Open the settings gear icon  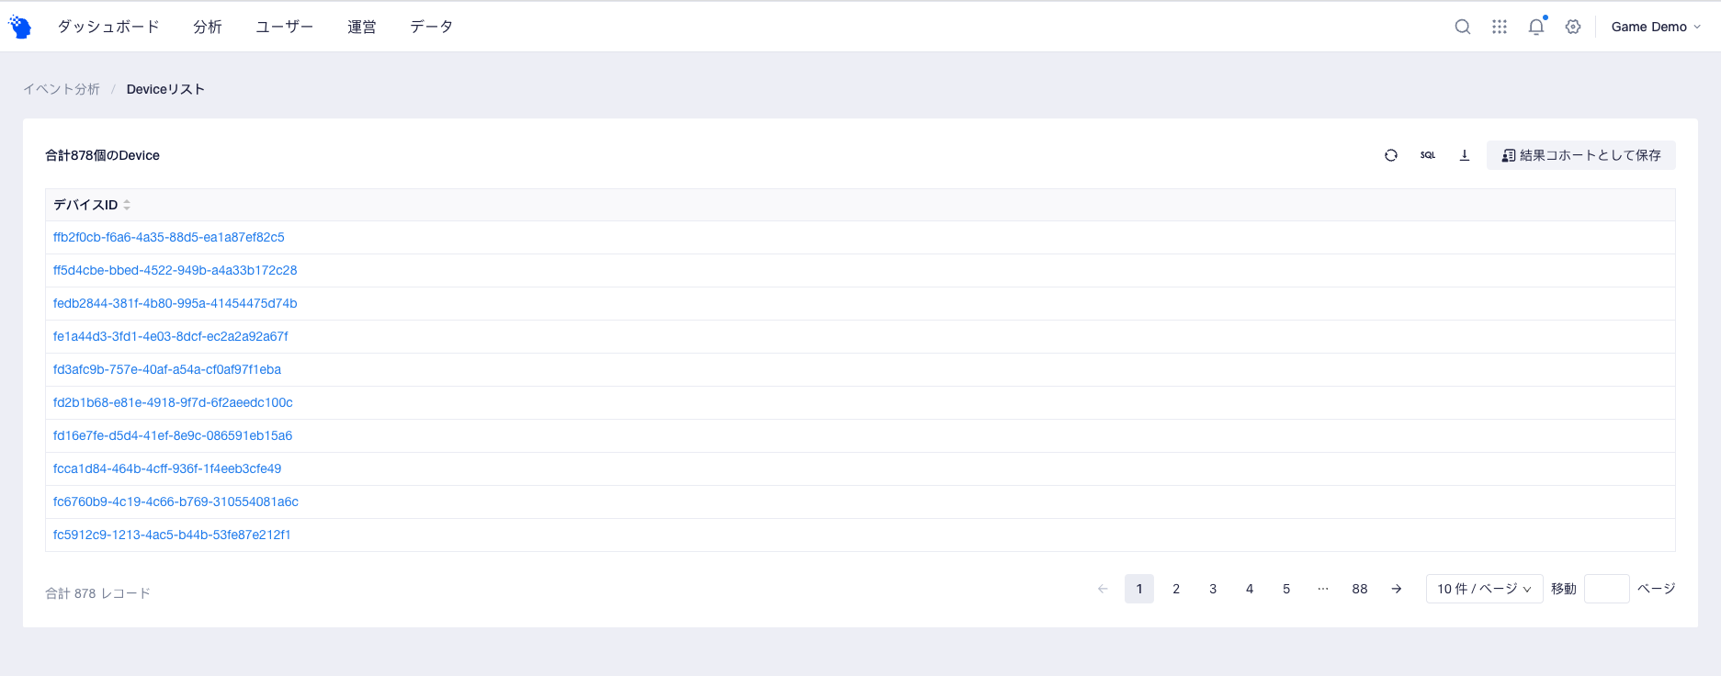click(1573, 27)
